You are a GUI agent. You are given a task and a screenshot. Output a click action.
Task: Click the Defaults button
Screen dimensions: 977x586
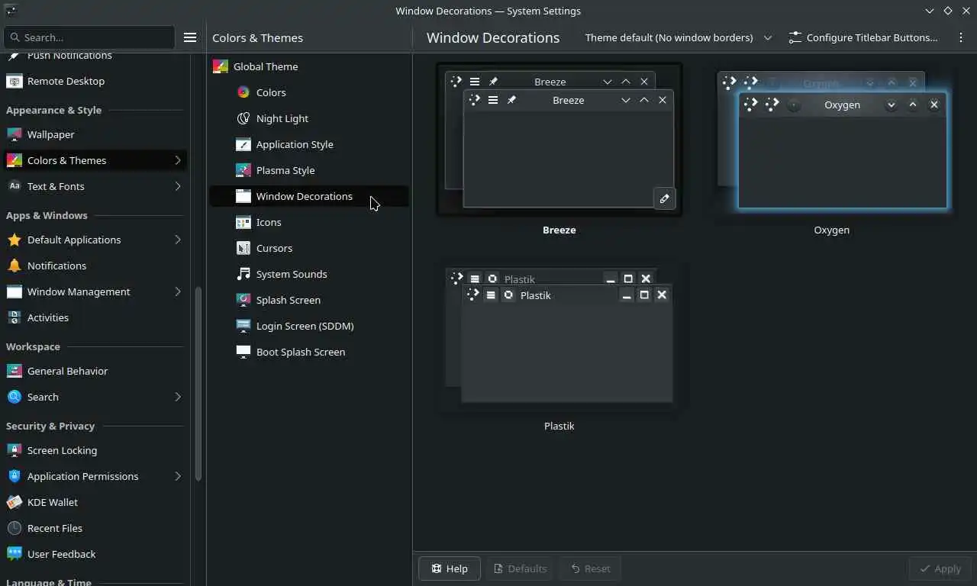point(520,568)
